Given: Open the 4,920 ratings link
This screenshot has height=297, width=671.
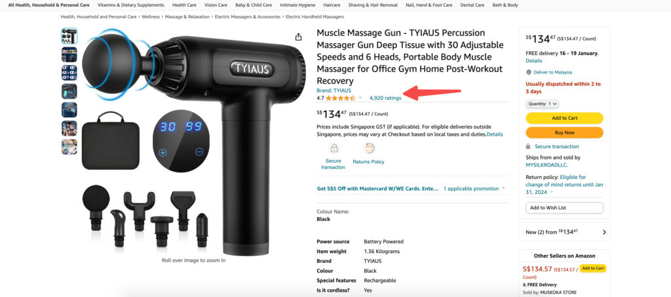Looking at the screenshot, I should pos(385,98).
